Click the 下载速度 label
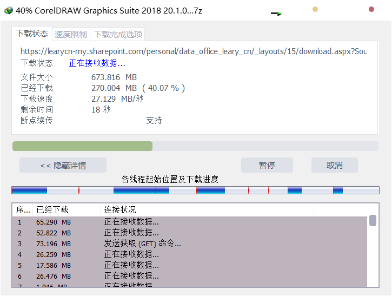 tap(37, 99)
